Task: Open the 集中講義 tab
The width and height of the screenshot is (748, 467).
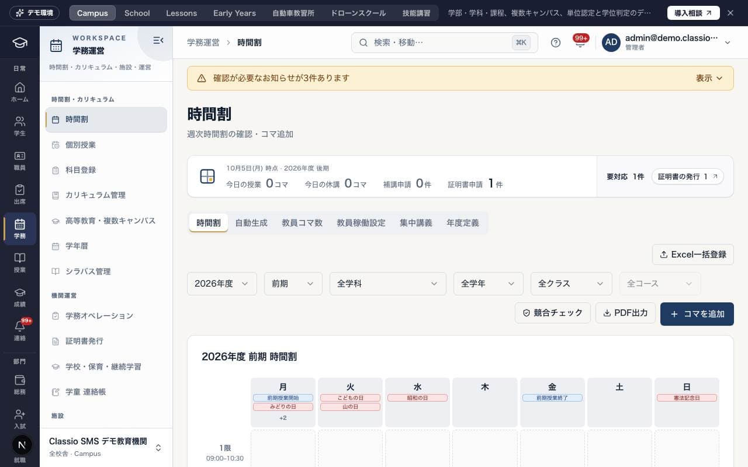Action: [x=416, y=223]
